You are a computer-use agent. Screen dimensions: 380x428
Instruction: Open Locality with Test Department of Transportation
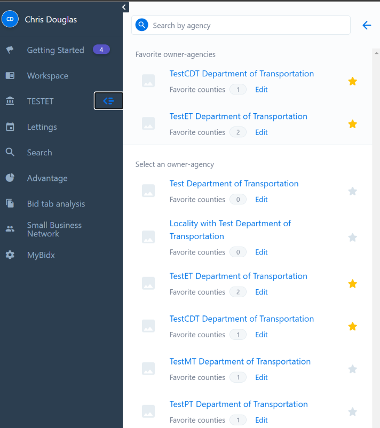230,229
